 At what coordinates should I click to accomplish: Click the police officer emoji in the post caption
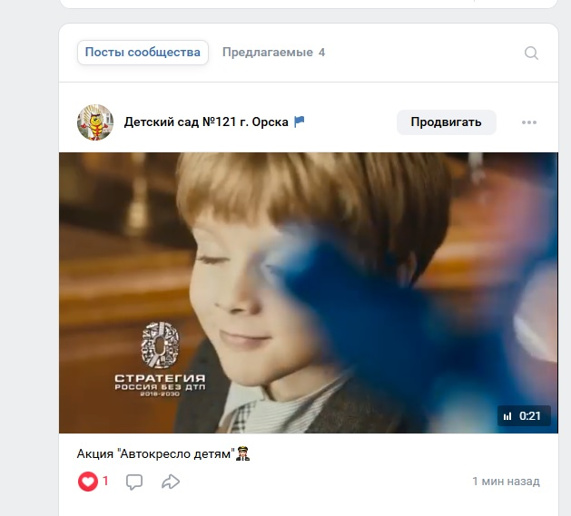242,453
